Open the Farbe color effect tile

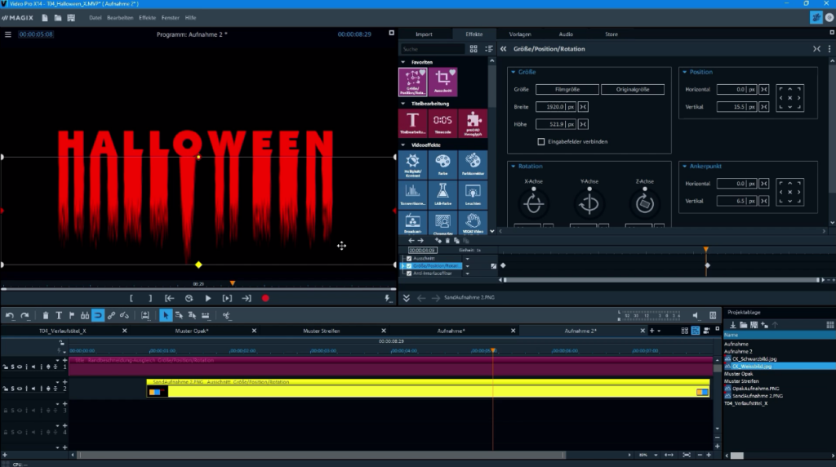click(442, 164)
